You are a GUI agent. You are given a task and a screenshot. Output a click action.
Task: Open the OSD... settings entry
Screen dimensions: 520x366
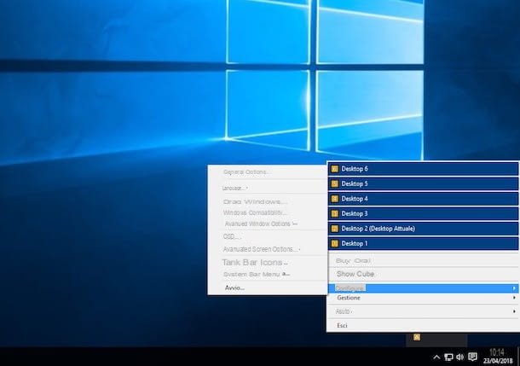tap(268, 236)
